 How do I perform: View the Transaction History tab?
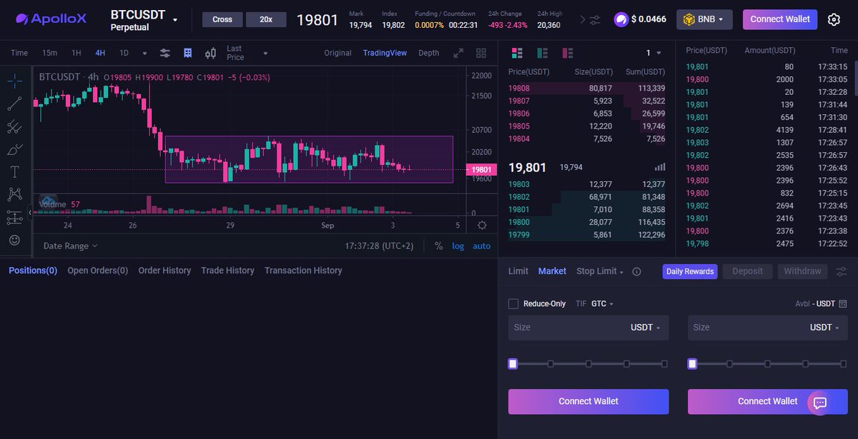[303, 271]
